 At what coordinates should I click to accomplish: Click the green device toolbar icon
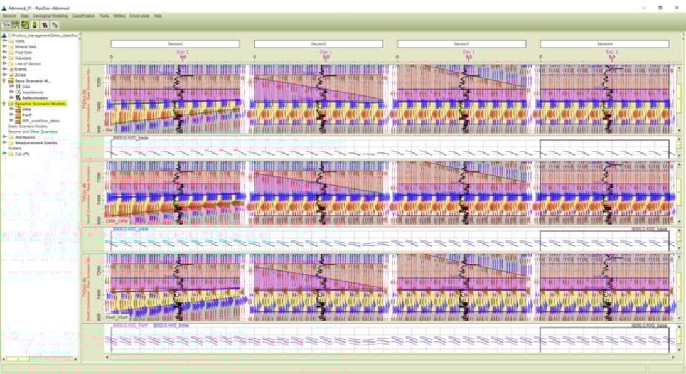tap(35, 24)
